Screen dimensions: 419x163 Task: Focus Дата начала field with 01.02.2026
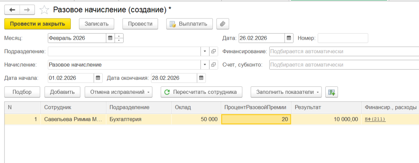(71, 78)
